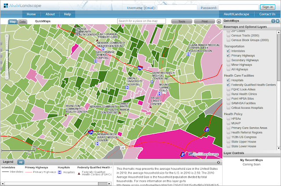The width and height of the screenshot is (281, 186).
Task: Enable the Secondary Highways layer
Action: coord(228,60)
